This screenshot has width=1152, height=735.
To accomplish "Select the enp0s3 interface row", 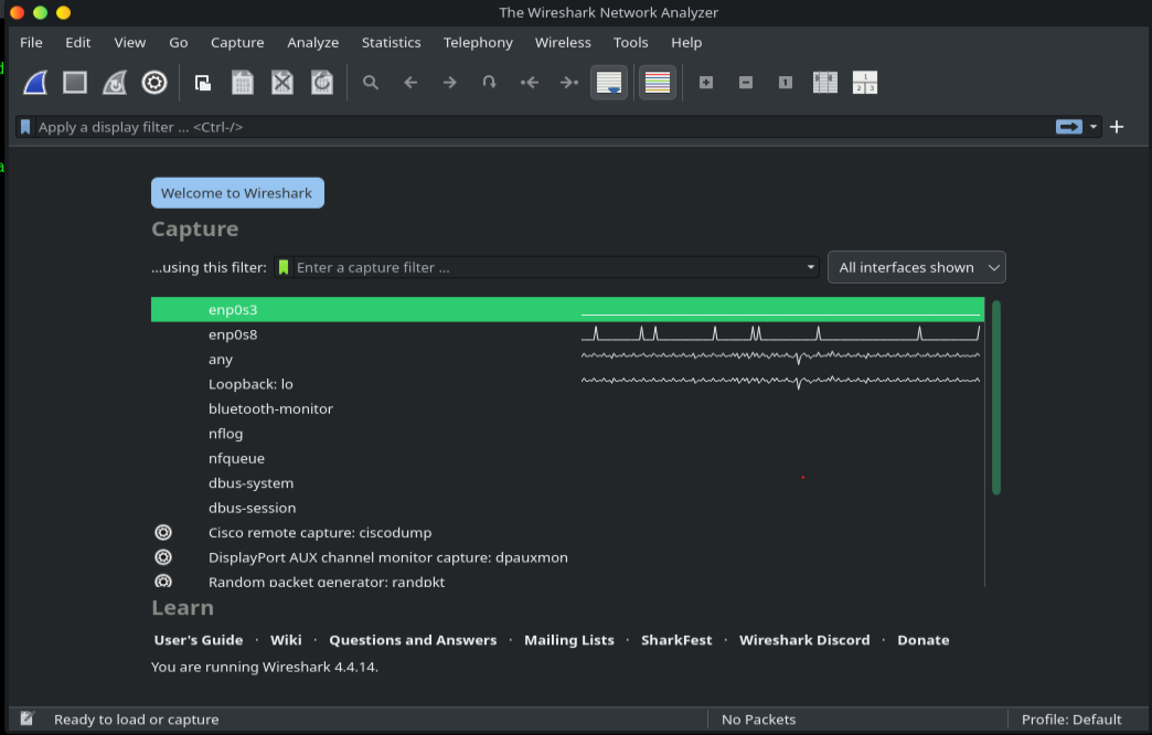I will tap(568, 310).
